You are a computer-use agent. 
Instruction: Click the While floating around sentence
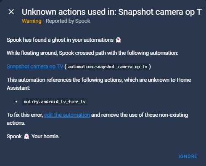(92, 53)
